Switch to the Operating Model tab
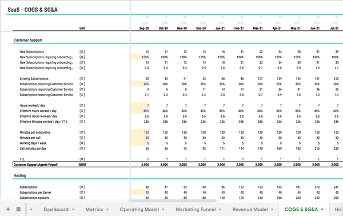The height and width of the screenshot is (216, 343). [139, 210]
